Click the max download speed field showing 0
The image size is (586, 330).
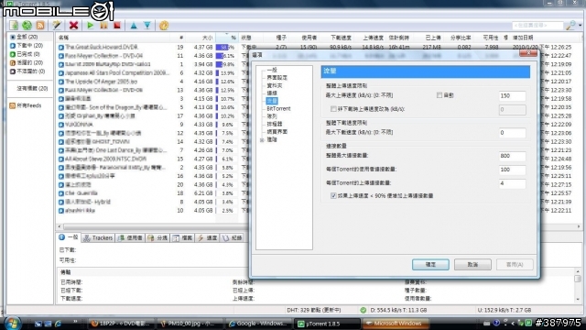[512, 132]
